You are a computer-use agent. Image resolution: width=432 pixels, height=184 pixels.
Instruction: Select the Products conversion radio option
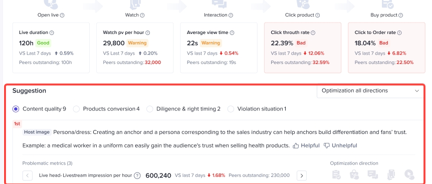[76, 109]
